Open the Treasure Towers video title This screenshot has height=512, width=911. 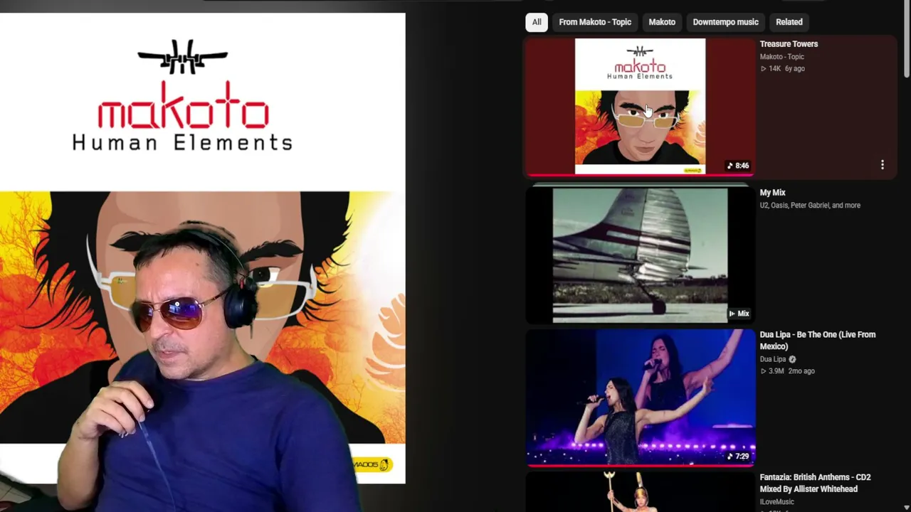789,44
